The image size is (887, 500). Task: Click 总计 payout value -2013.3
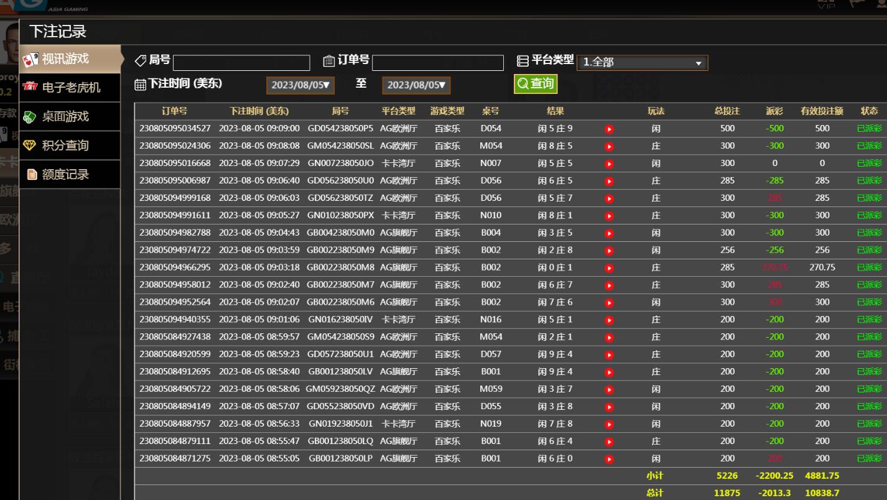[x=774, y=493]
